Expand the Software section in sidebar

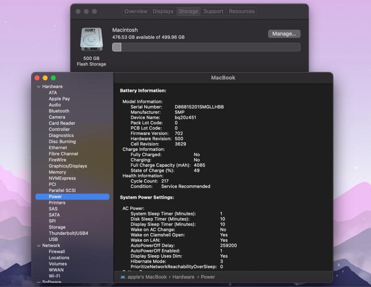click(x=38, y=282)
